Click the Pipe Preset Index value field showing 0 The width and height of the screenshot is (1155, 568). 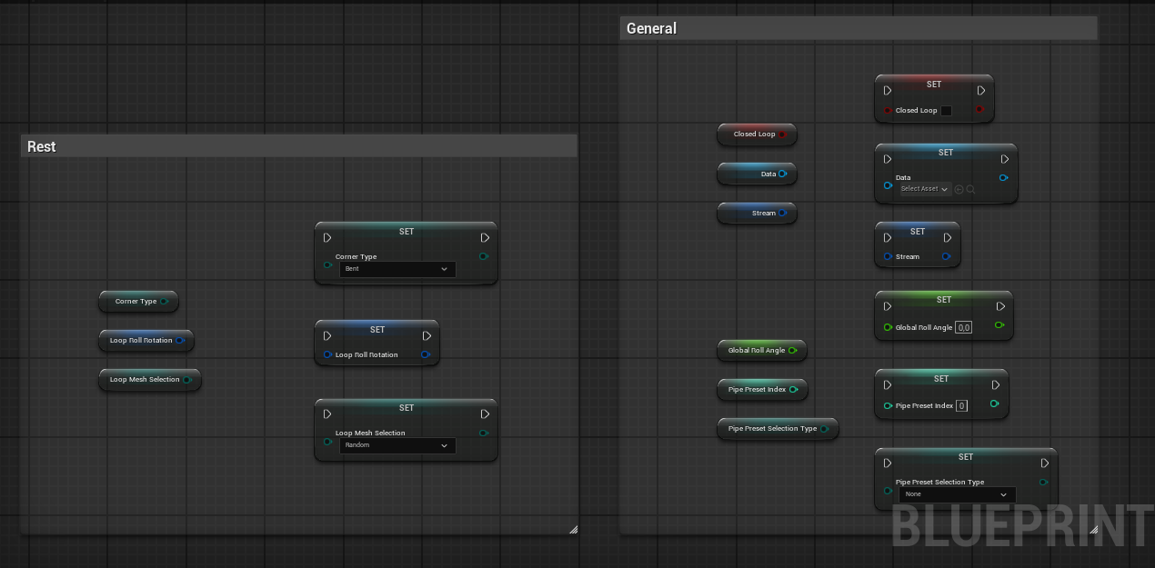[x=961, y=405]
